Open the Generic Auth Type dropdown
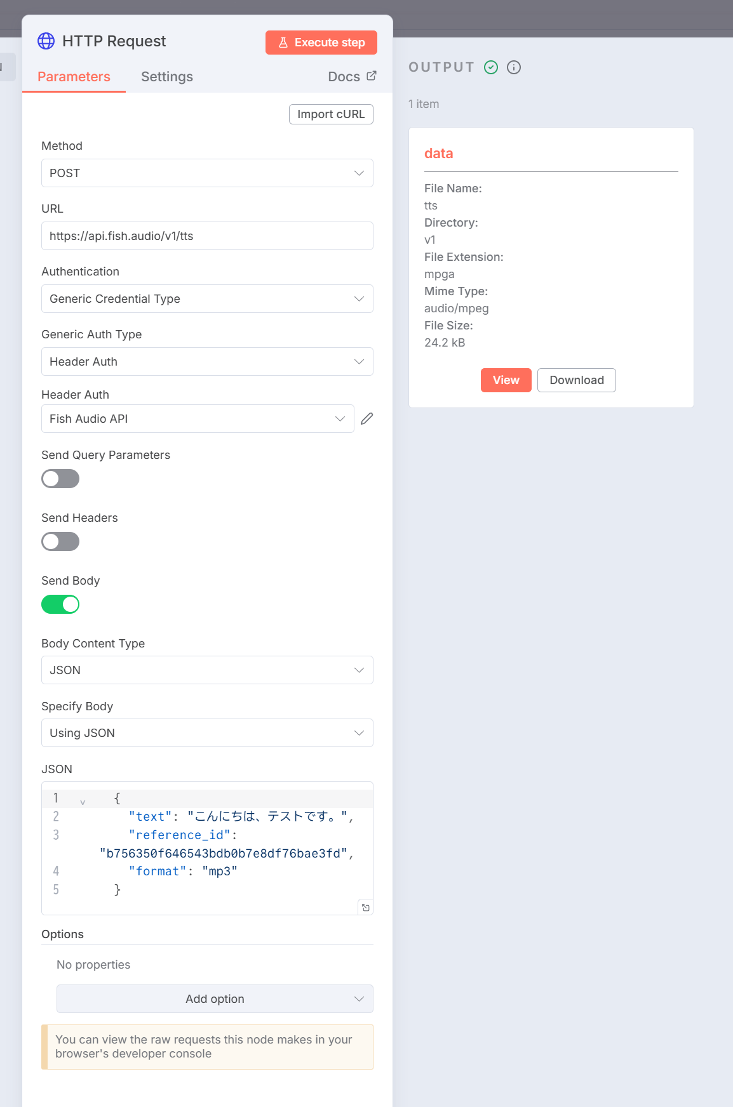733x1107 pixels. point(207,362)
